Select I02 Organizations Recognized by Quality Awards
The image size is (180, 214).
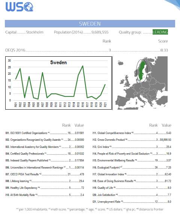click(x=45, y=140)
